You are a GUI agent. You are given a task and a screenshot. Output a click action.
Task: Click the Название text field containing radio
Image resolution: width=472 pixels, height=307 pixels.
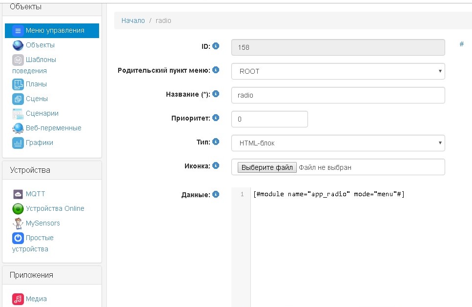coord(338,95)
